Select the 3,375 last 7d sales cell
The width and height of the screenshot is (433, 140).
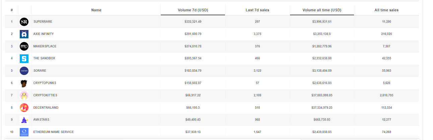tap(257, 34)
